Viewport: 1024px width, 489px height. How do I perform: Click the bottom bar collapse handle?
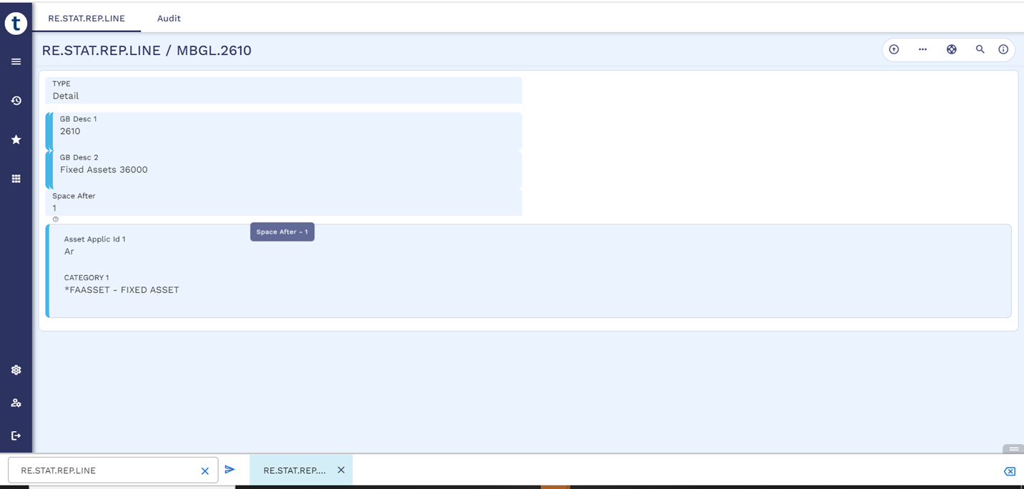pos(1013,449)
